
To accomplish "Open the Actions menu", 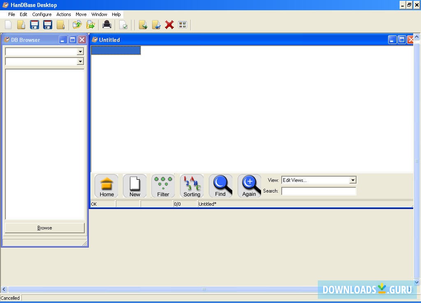I will pyautogui.click(x=63, y=14).
